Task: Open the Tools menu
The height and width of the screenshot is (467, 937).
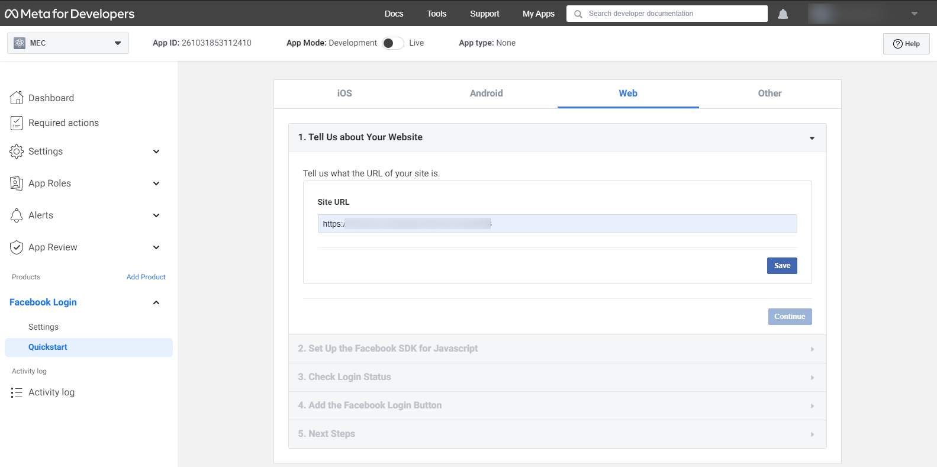Action: (x=437, y=14)
